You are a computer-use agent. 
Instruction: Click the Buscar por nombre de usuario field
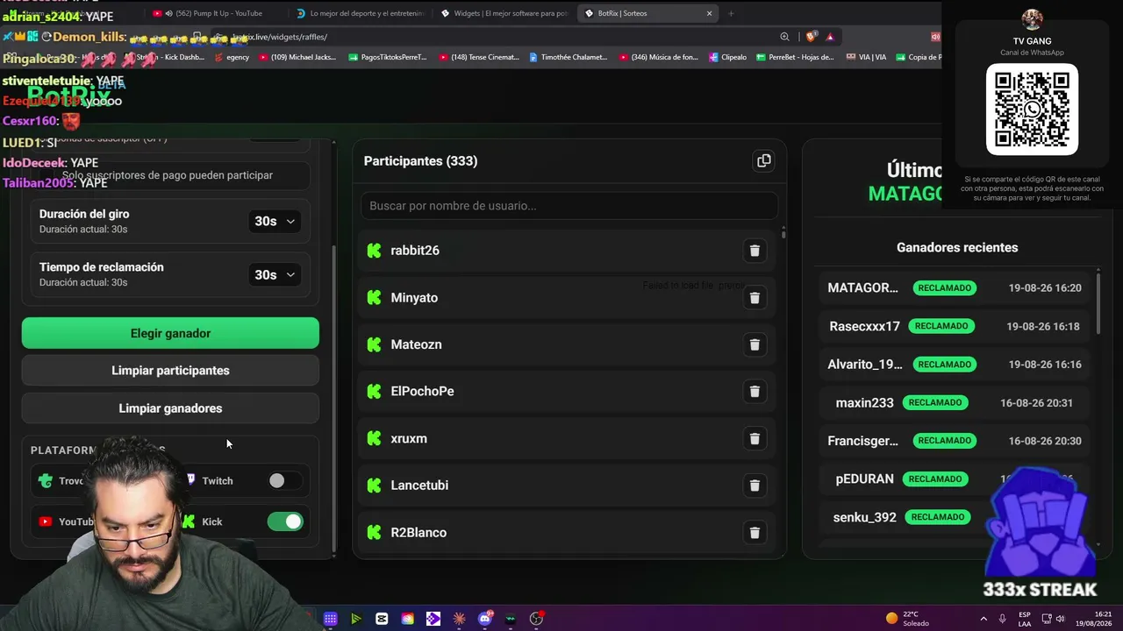(x=569, y=206)
